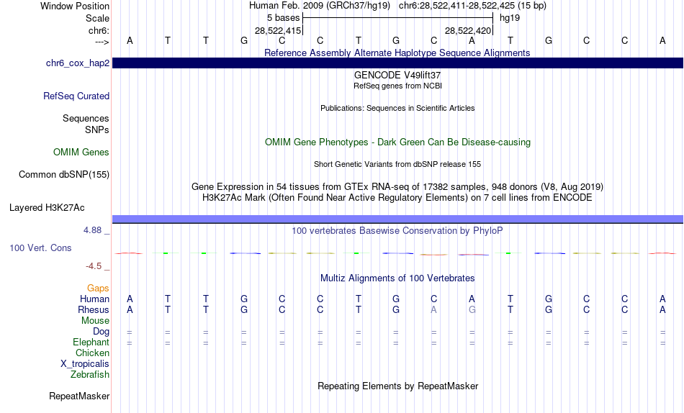
Task: Click the 28,522,415 coordinate on ruler
Action: [278, 30]
